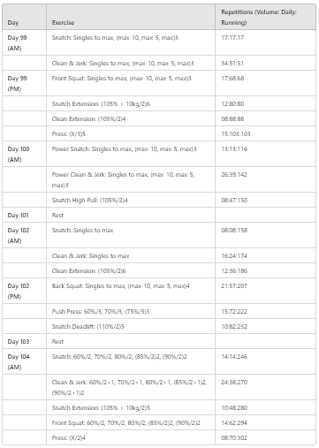Select the Push Press exercise cell
Screen dimensions: 319x448
coord(131,311)
